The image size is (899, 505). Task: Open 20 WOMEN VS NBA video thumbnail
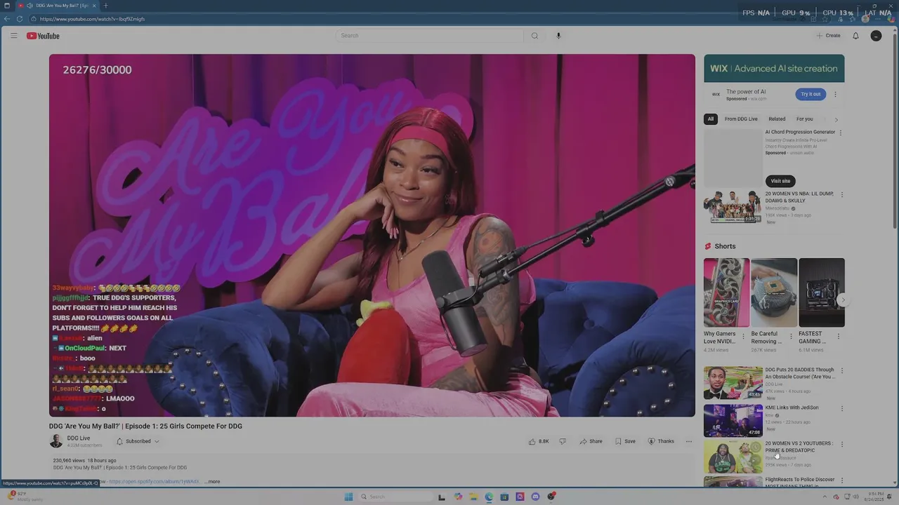click(x=733, y=207)
